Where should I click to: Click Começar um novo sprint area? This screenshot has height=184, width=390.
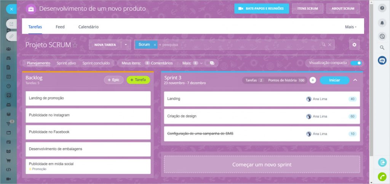click(x=262, y=164)
